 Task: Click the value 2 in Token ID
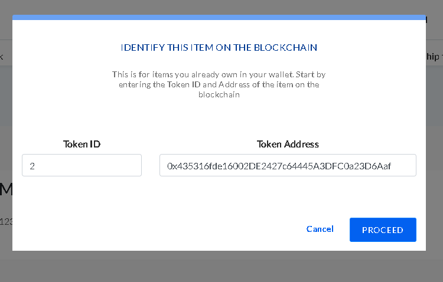pyautogui.click(x=32, y=166)
